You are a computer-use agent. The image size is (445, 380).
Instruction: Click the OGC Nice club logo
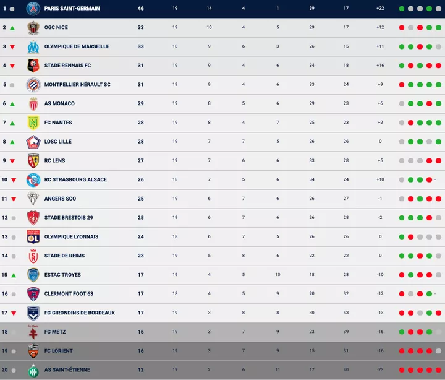pyautogui.click(x=33, y=28)
